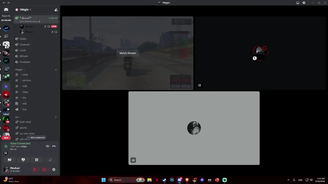Open the Windows Start menu
Screen dimensions: 328x184
104,180
